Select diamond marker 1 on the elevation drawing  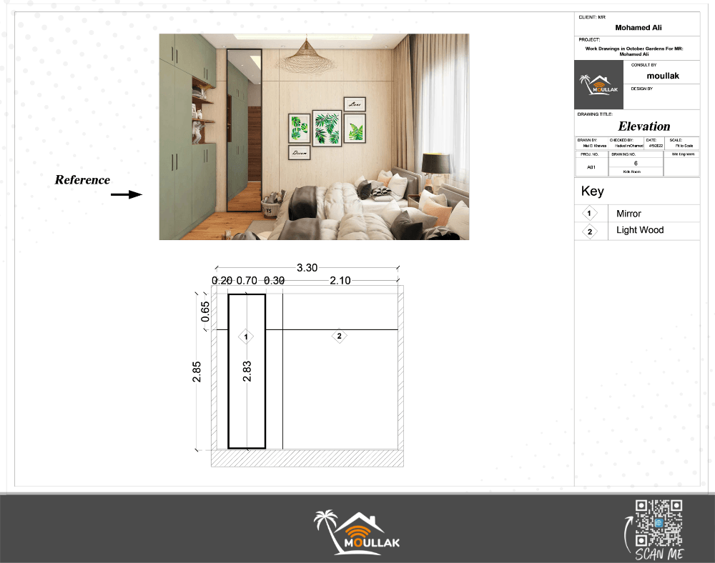coord(246,336)
